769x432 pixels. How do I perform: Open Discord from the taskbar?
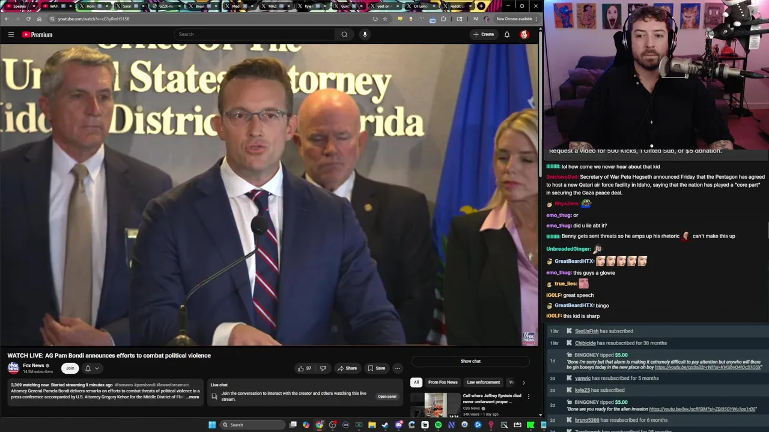[398, 425]
